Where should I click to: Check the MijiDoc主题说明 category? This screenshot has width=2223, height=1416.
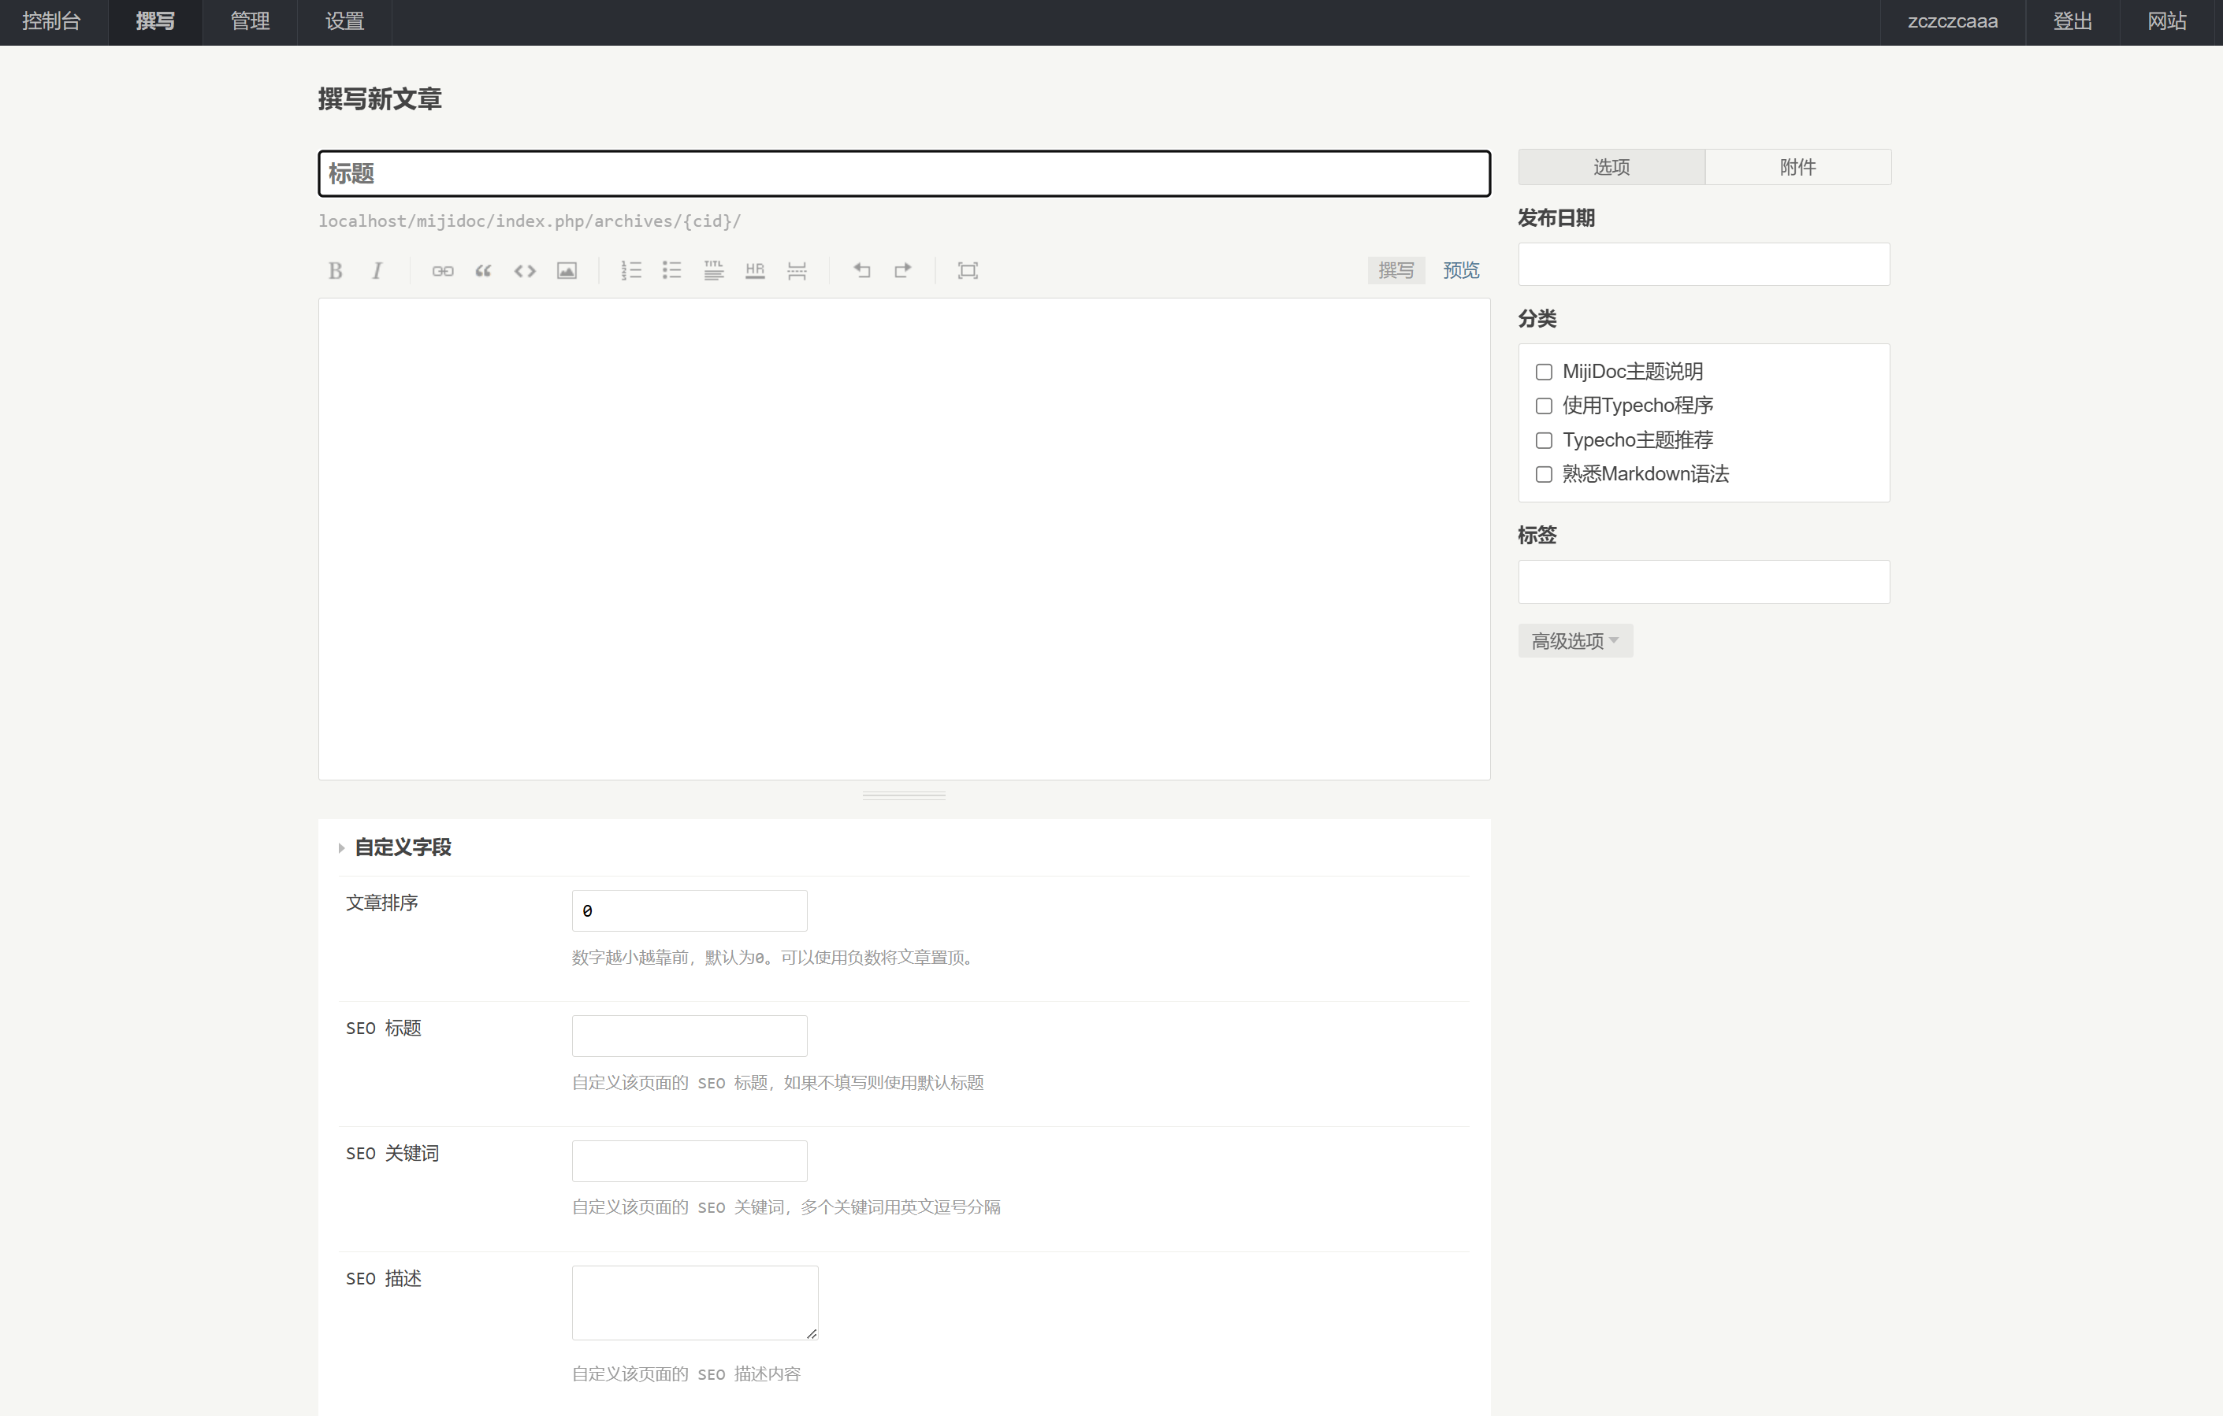coord(1544,372)
